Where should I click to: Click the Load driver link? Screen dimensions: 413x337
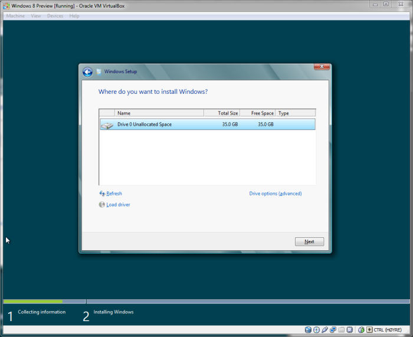(x=118, y=205)
